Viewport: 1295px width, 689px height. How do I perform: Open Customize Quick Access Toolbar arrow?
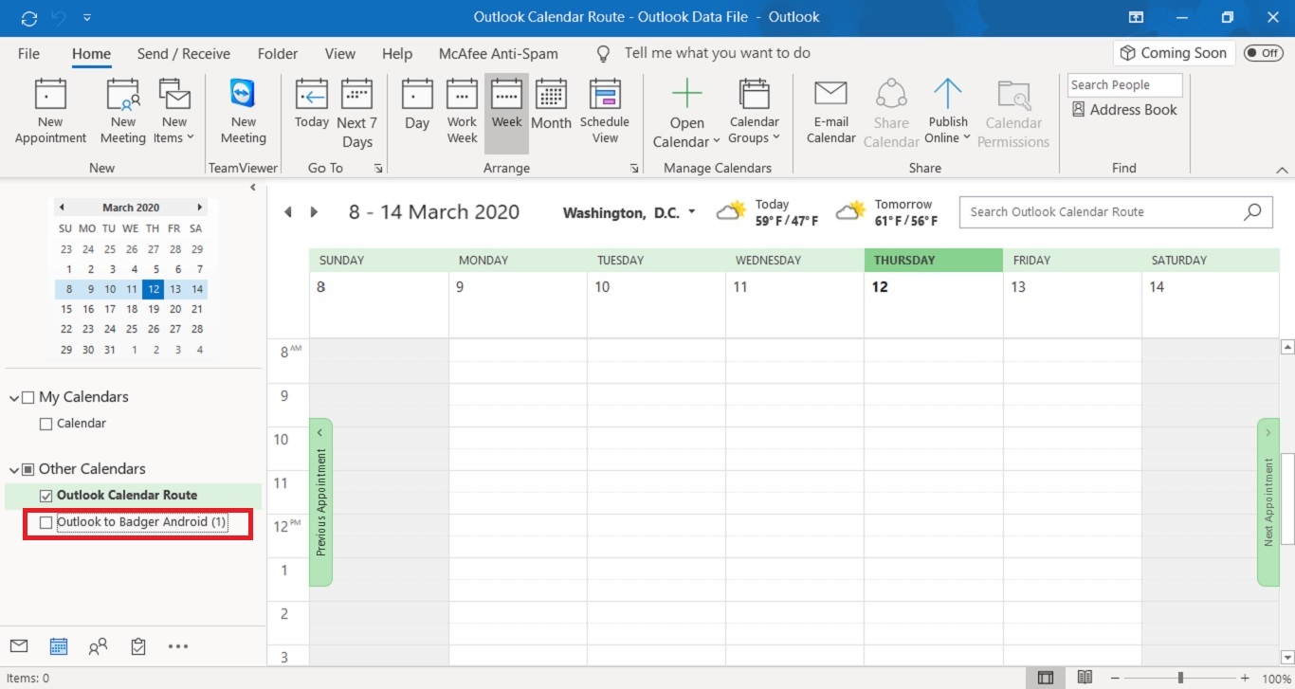pos(87,17)
